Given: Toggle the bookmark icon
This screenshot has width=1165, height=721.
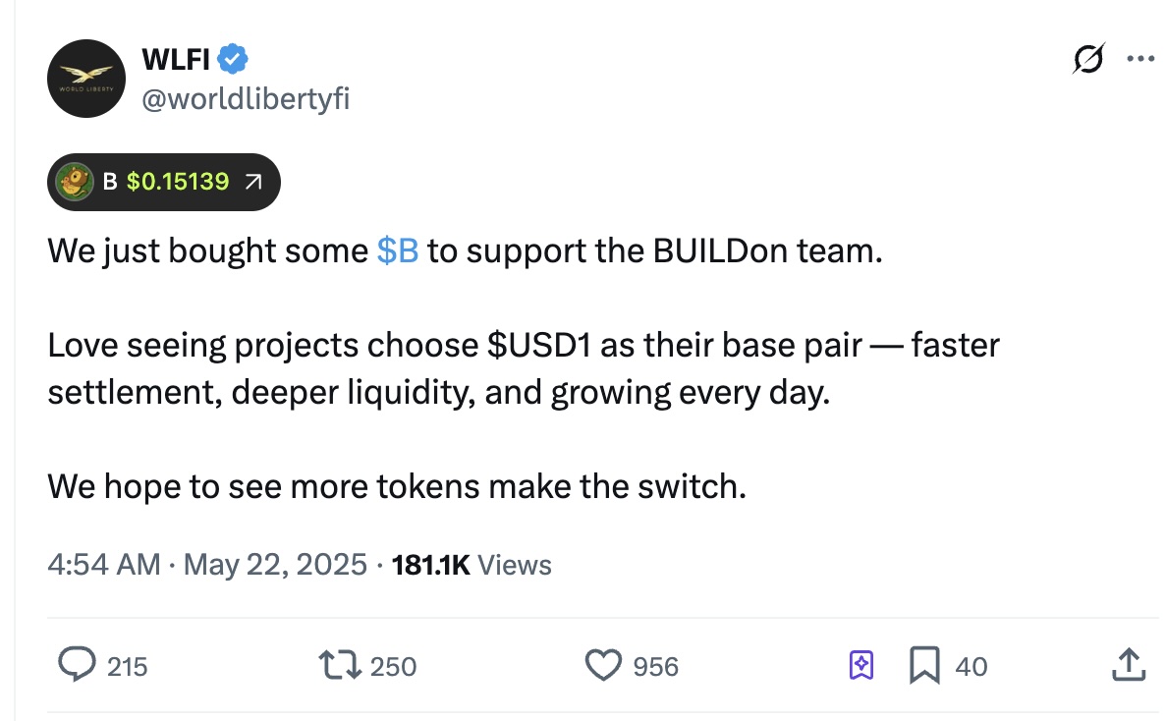Looking at the screenshot, I should [x=923, y=667].
